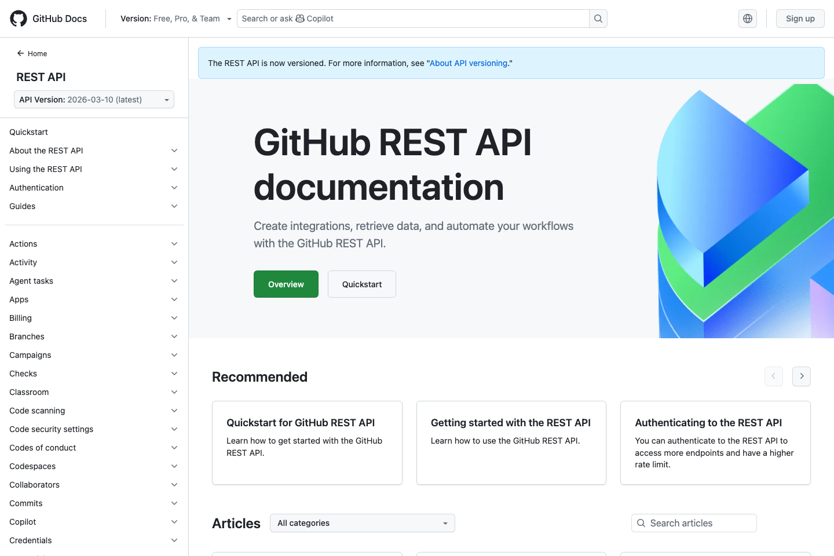
Task: Click the green Overview button
Action: (x=286, y=284)
